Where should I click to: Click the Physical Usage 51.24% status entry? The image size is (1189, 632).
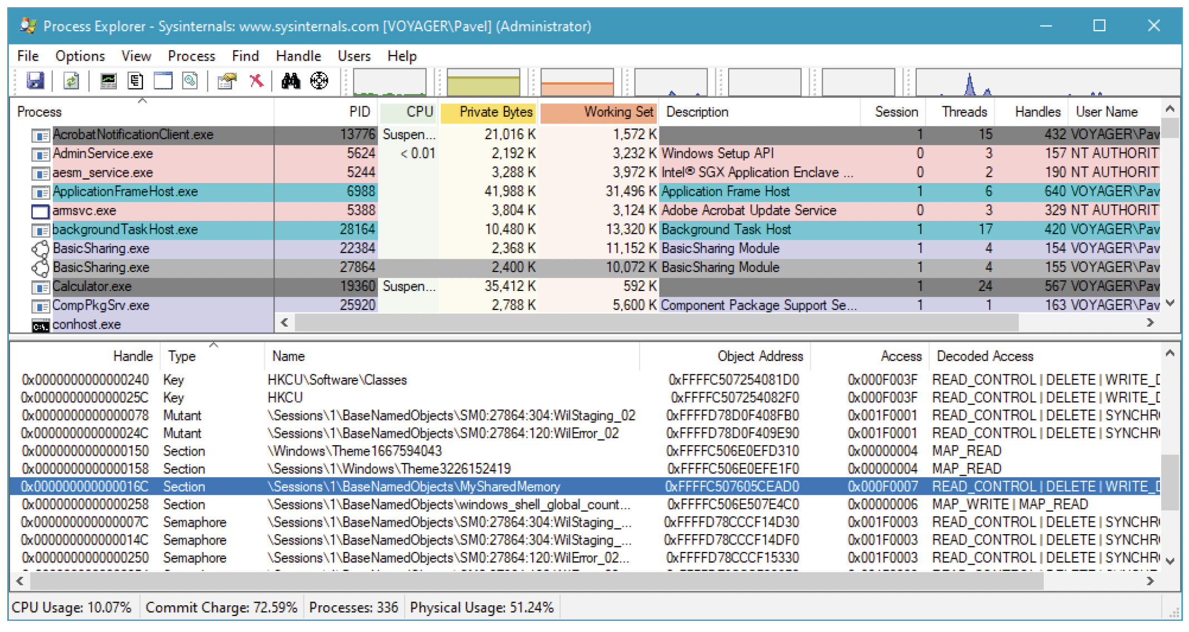(x=482, y=608)
